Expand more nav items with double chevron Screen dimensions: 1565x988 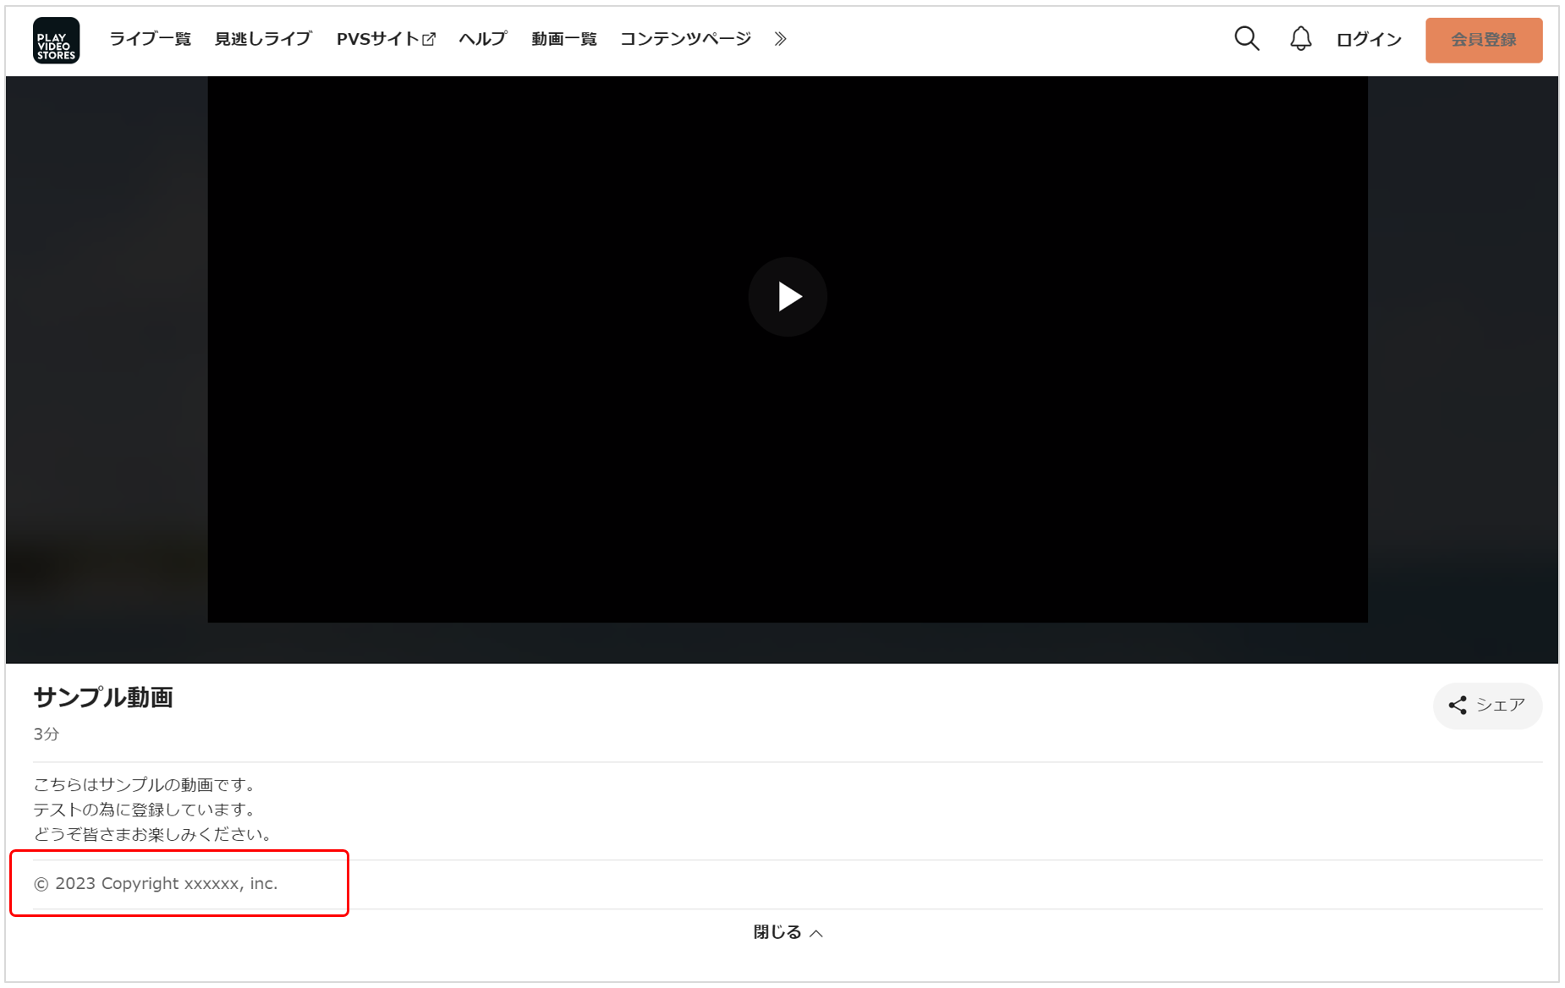[x=780, y=39]
